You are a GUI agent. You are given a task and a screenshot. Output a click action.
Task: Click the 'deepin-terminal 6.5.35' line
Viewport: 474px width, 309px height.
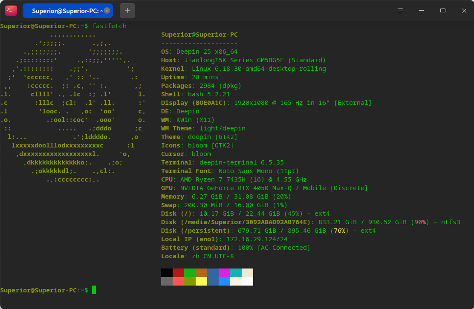(223, 162)
